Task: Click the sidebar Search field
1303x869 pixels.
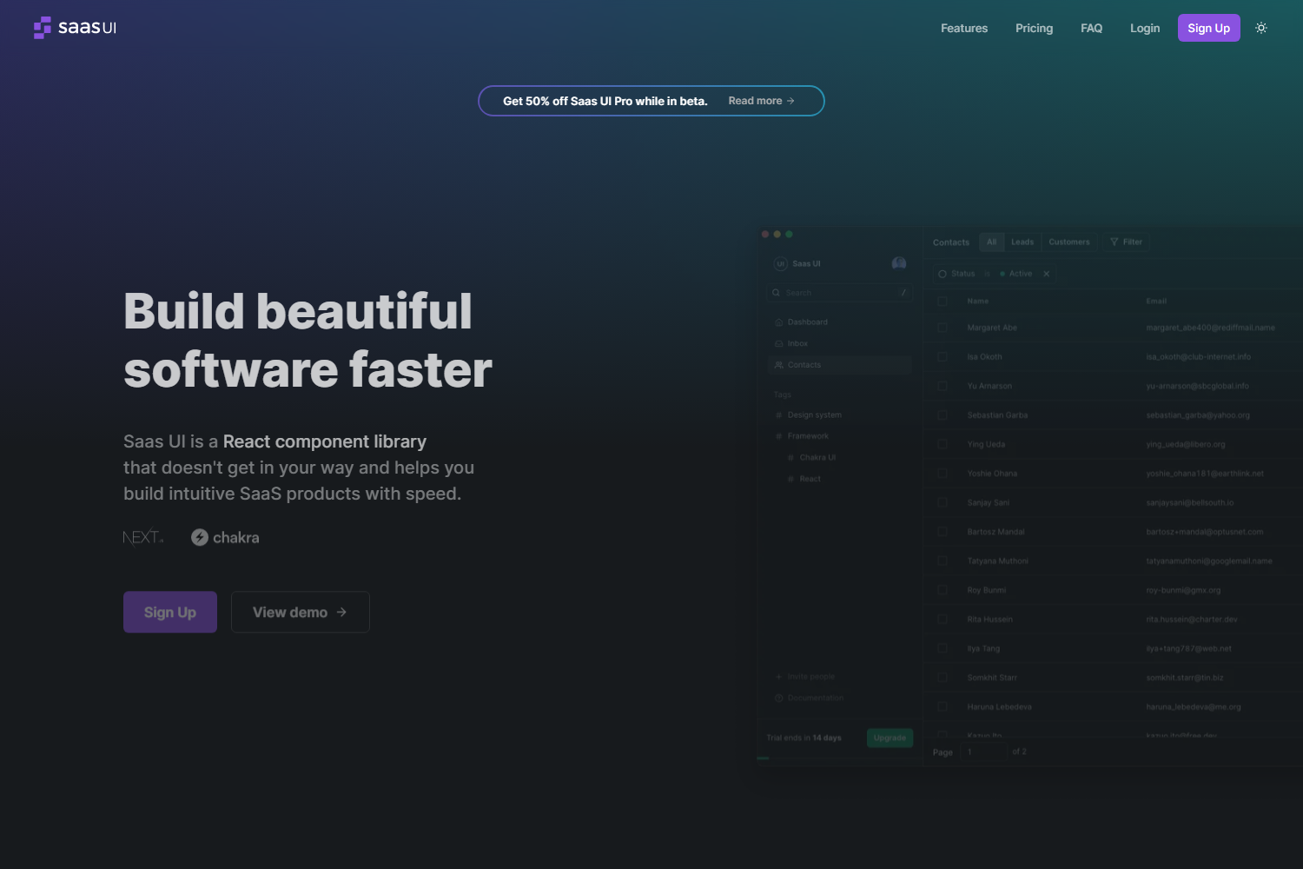Action: pos(834,293)
